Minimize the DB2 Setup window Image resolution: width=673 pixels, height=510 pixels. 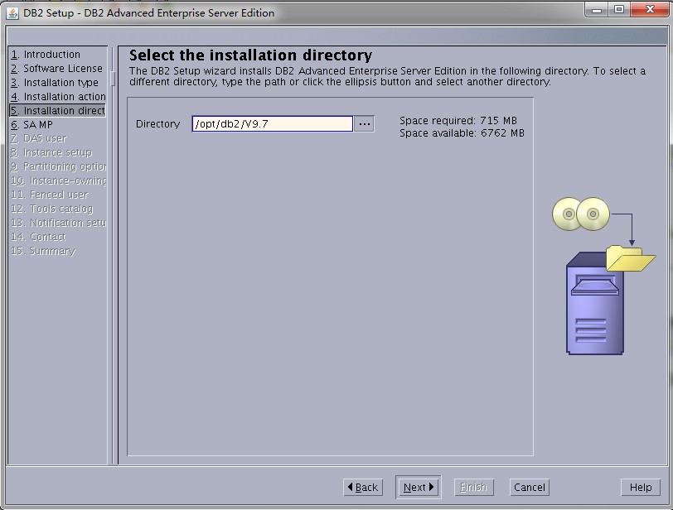[x=597, y=10]
